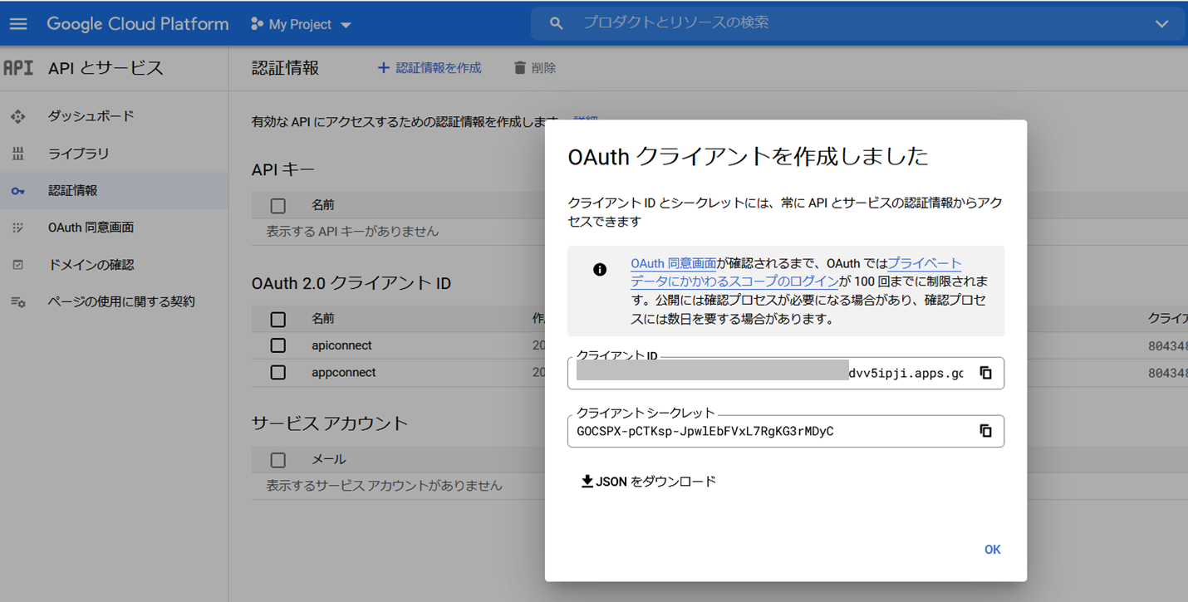Click the My Project hexagon icon
This screenshot has height=602, width=1188.
[257, 24]
